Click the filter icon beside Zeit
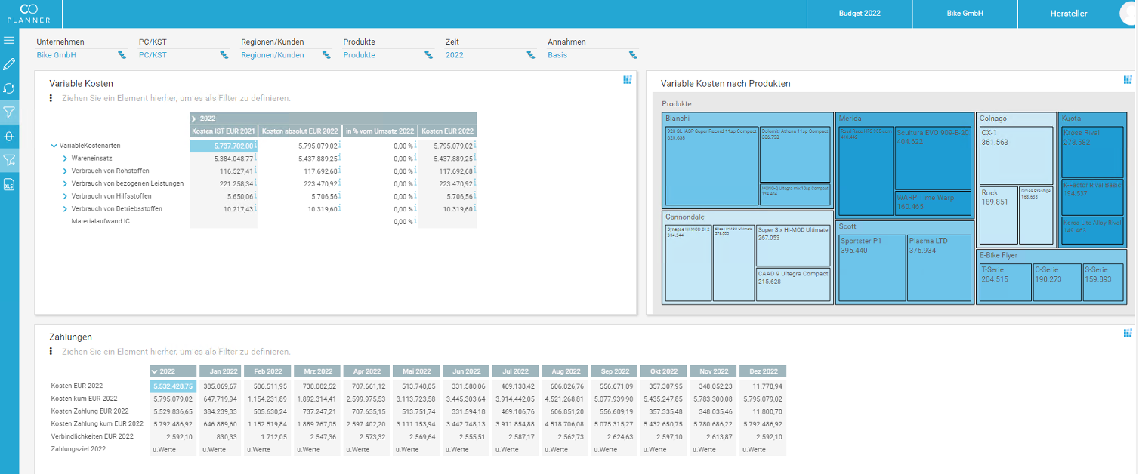The height and width of the screenshot is (474, 1139). point(530,55)
